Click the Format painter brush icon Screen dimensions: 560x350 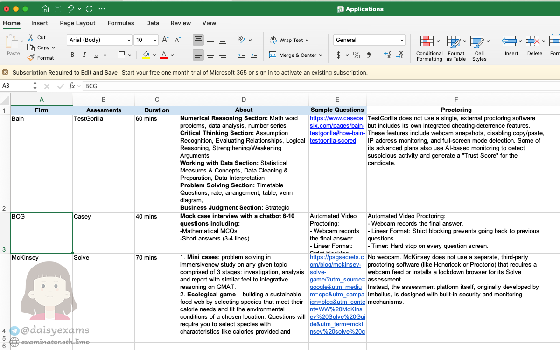[x=31, y=58]
